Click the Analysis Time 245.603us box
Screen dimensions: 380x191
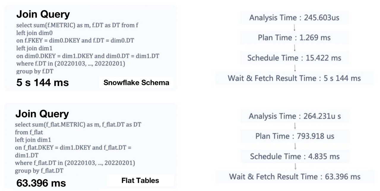294,18
